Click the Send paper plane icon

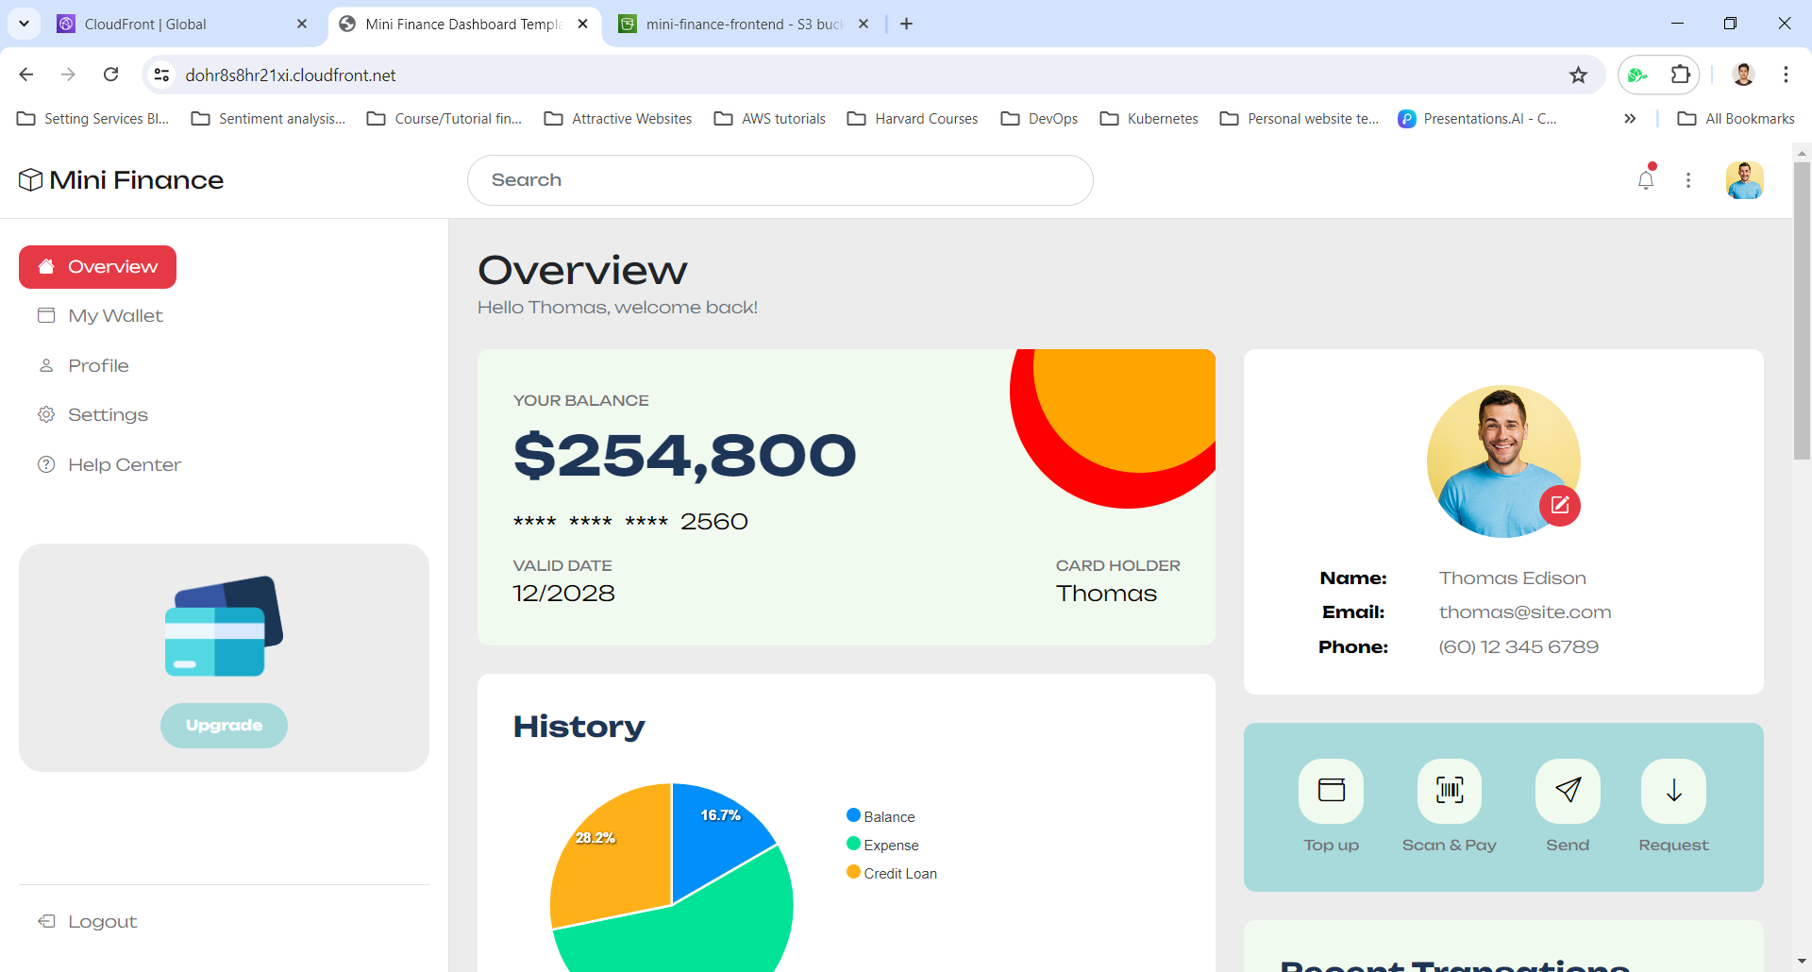(1567, 791)
